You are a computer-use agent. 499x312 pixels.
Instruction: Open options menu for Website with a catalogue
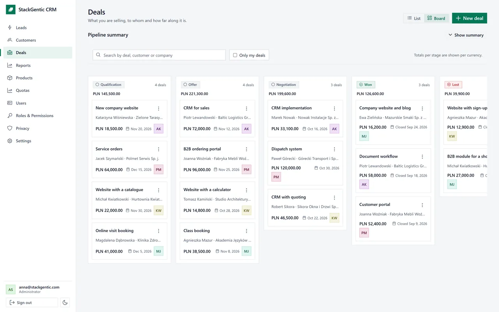[x=159, y=190]
